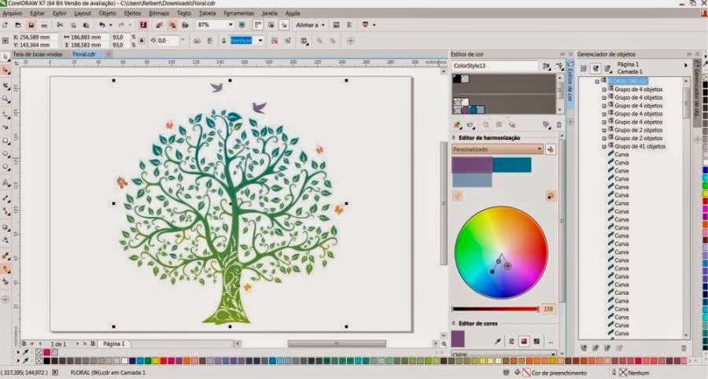Select the FLORAL layer in the object tree
The height and width of the screenshot is (379, 708).
(x=628, y=81)
